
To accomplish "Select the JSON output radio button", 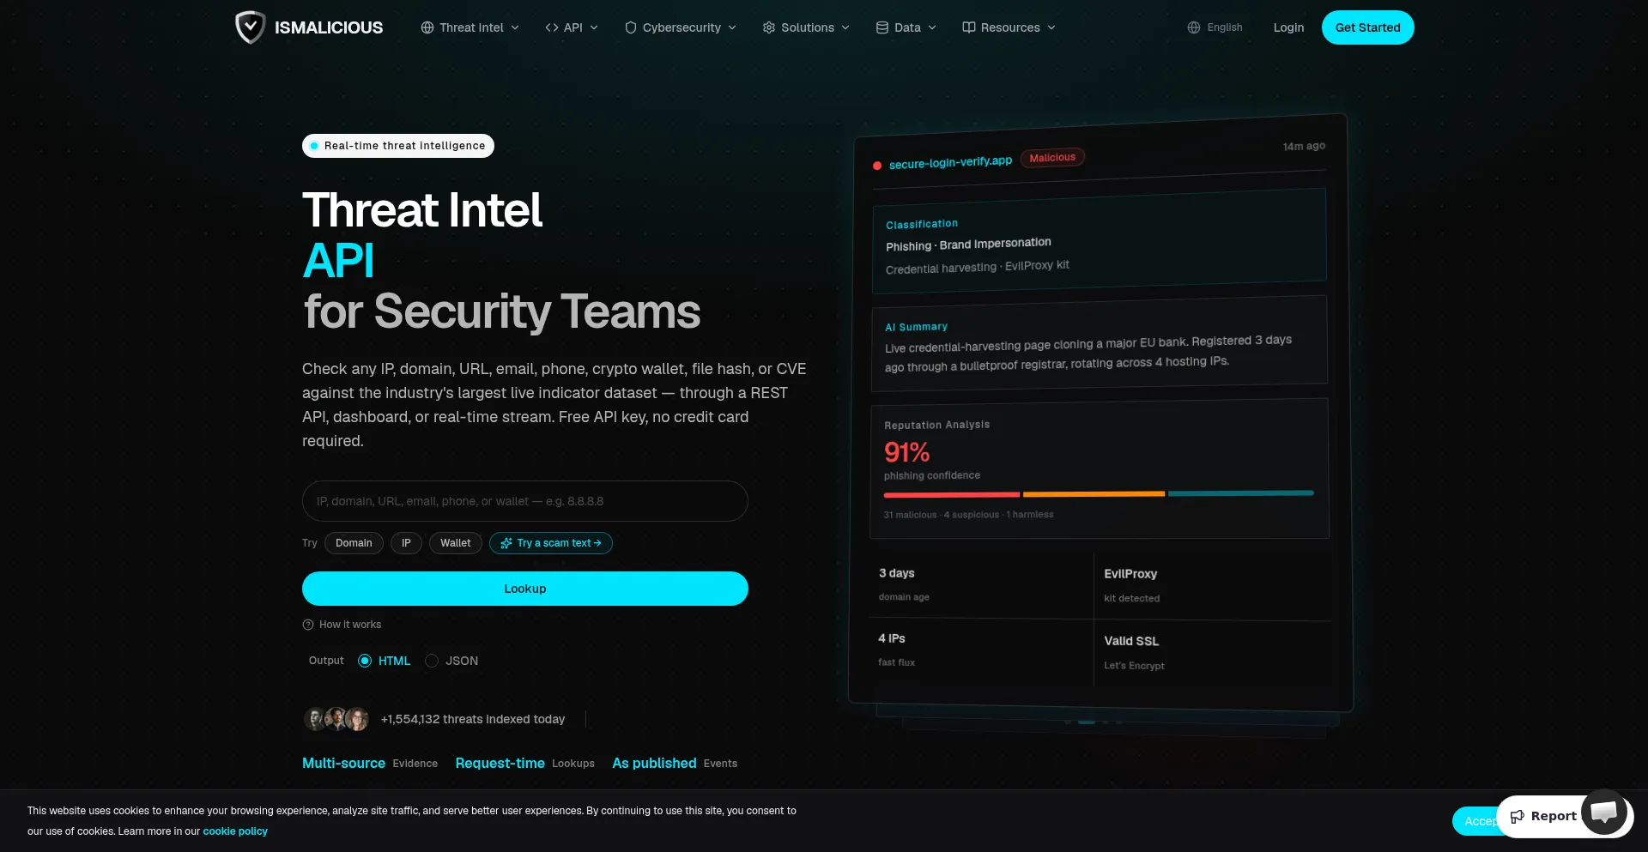I will click(432, 661).
